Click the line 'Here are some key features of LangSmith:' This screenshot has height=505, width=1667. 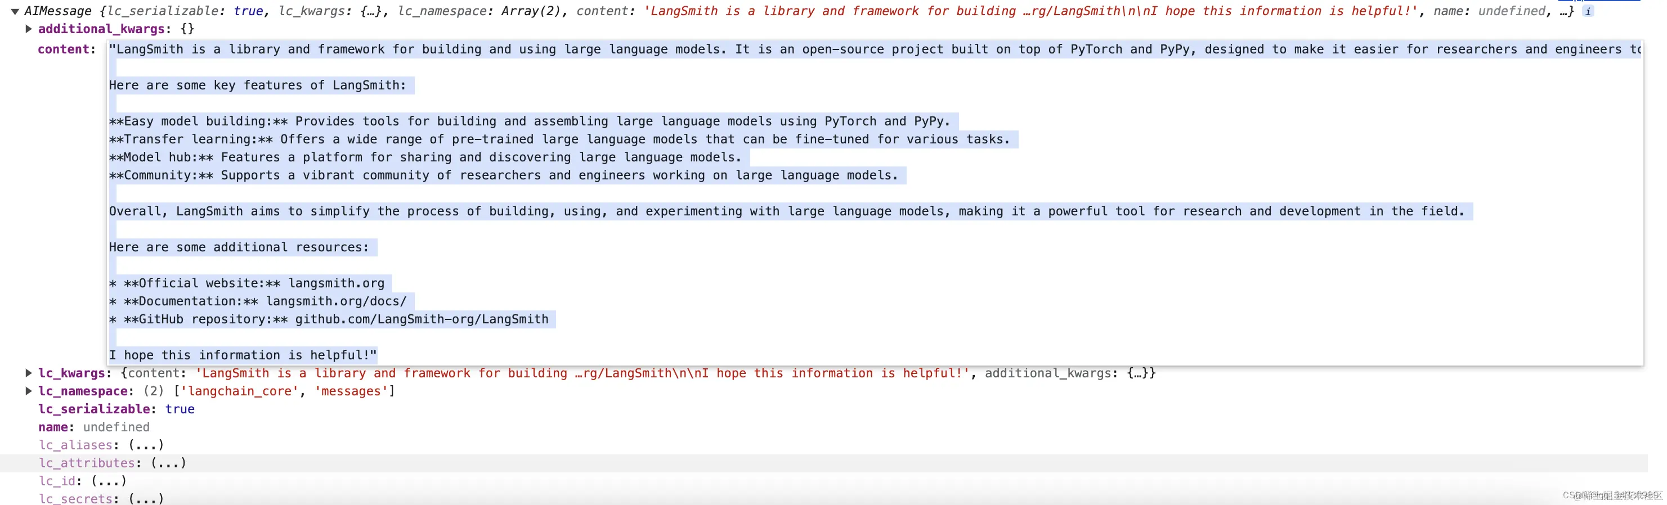(x=258, y=85)
